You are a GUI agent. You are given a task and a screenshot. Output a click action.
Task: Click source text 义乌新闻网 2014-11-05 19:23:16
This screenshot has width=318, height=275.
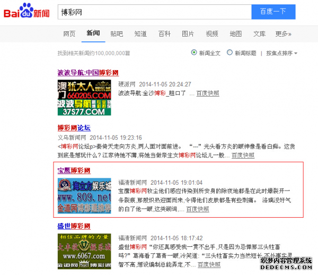(x=100, y=137)
